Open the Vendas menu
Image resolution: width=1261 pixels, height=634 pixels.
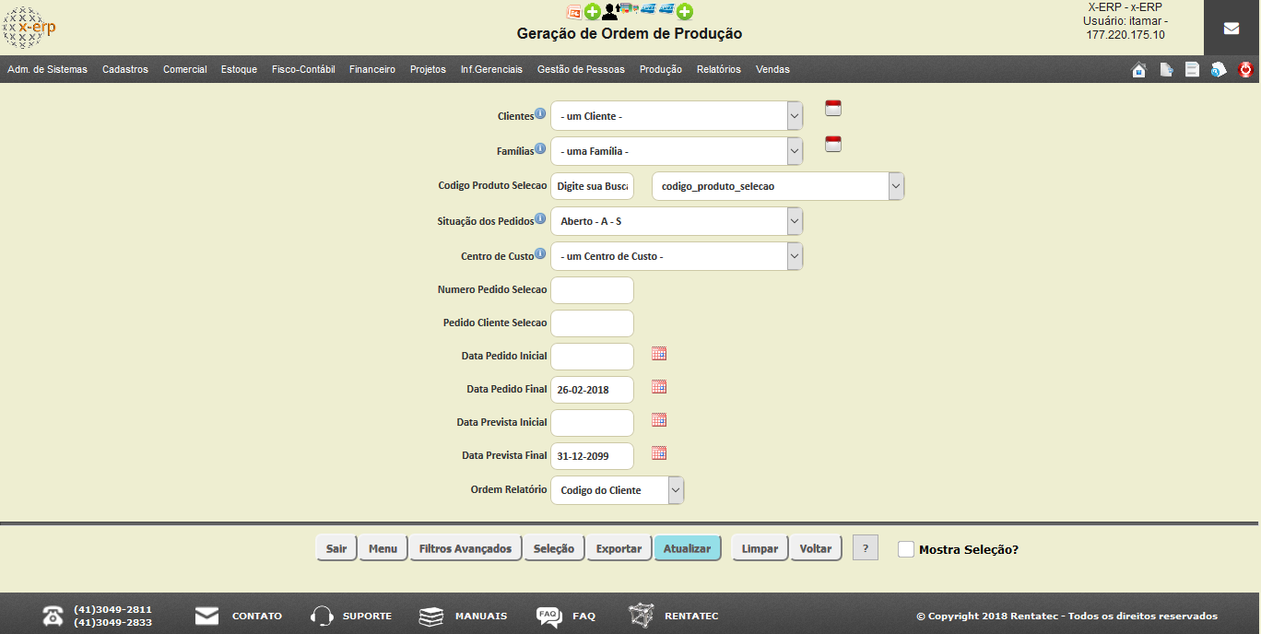tap(772, 69)
